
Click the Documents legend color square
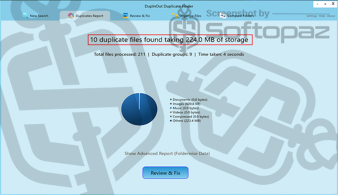click(171, 100)
